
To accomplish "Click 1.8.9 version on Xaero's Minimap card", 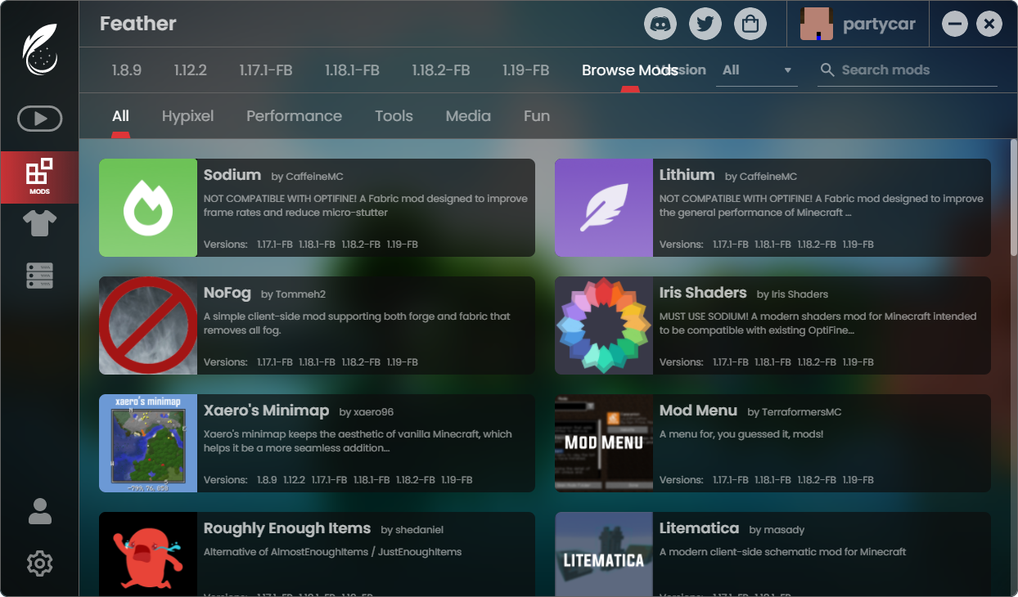I will [267, 480].
